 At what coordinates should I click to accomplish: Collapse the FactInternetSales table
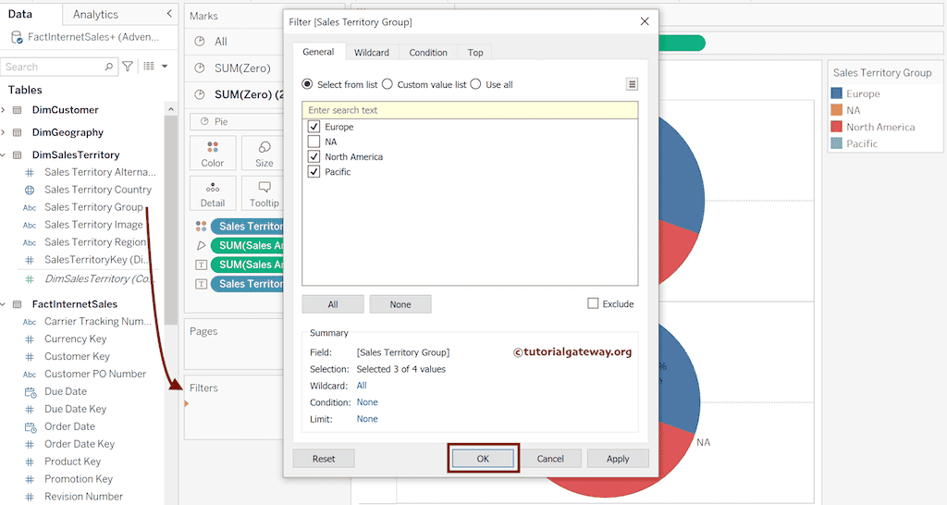coord(3,304)
